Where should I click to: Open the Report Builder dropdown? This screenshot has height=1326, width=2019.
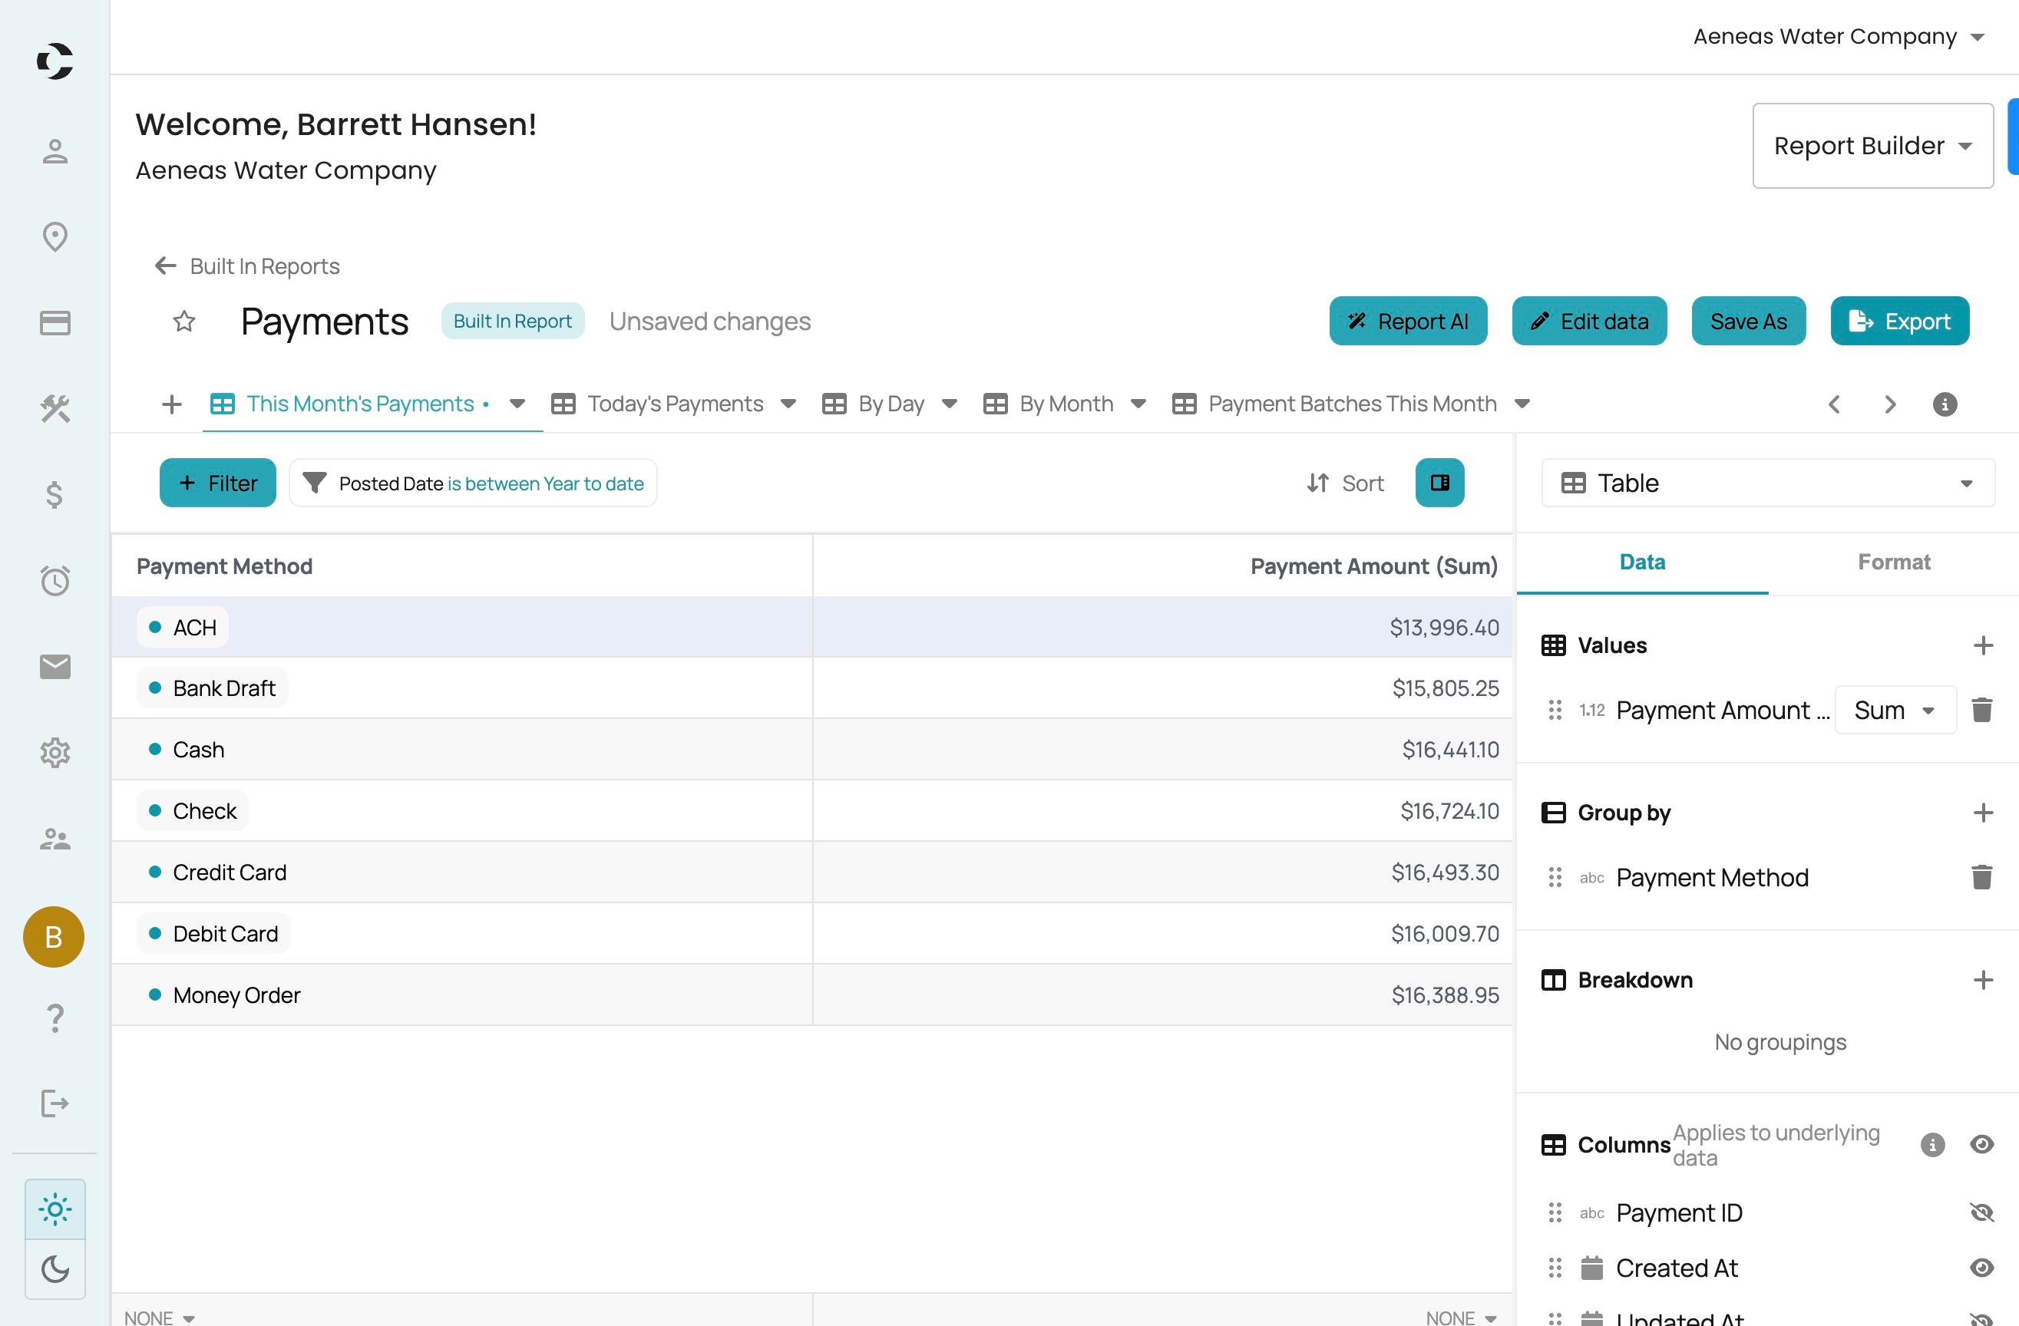click(1872, 146)
